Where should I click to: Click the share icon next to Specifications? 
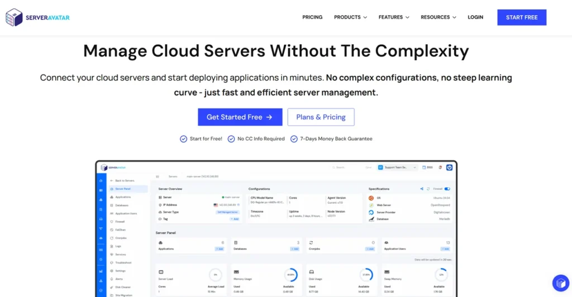click(x=422, y=189)
